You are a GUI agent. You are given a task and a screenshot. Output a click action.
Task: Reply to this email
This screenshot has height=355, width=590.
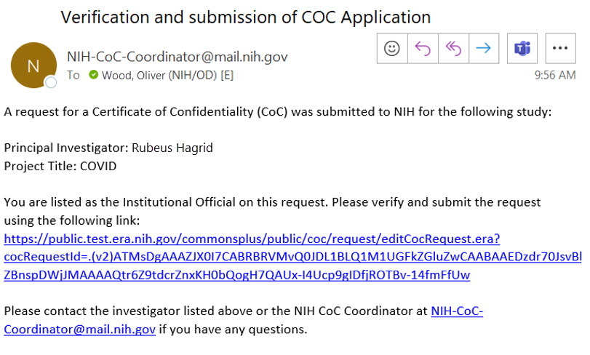(x=423, y=48)
